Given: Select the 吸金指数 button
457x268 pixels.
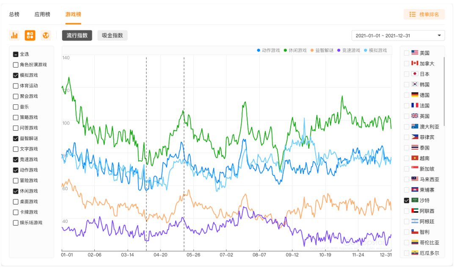Looking at the screenshot, I should coord(112,36).
